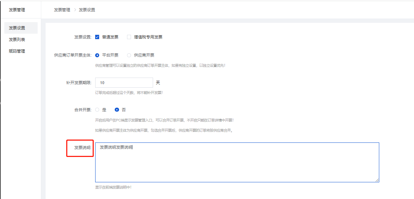Image resolution: width=414 pixels, height=199 pixels.
Task: Click the 合并开票 field label
Action: pos(83,109)
